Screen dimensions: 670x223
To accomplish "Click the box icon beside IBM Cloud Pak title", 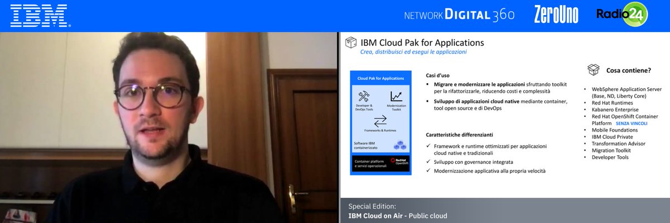I will [351, 43].
